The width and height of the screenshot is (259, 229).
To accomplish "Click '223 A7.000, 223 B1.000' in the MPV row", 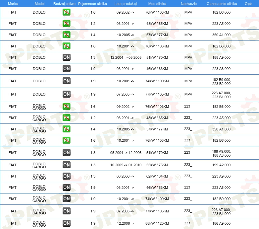I will coord(221,95).
